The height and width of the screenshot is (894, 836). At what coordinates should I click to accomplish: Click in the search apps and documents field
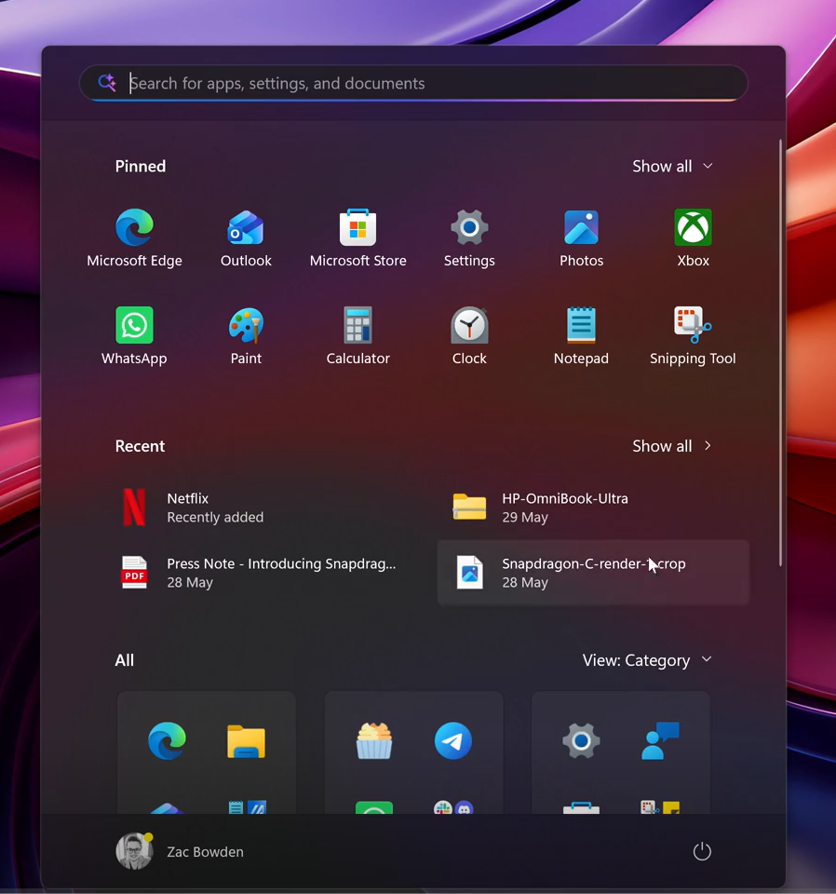point(413,83)
